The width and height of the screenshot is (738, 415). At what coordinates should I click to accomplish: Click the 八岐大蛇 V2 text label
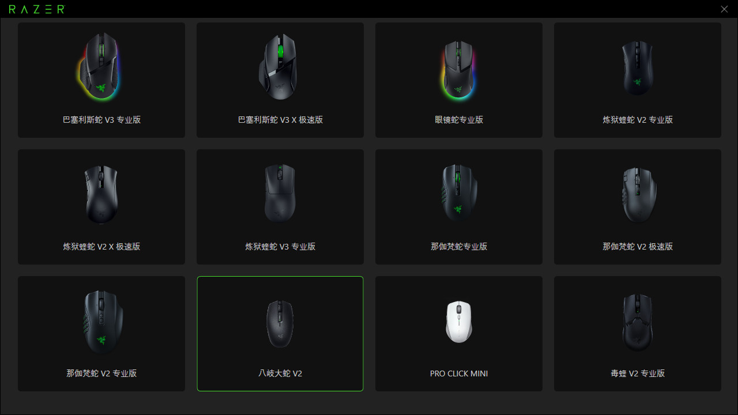point(280,373)
